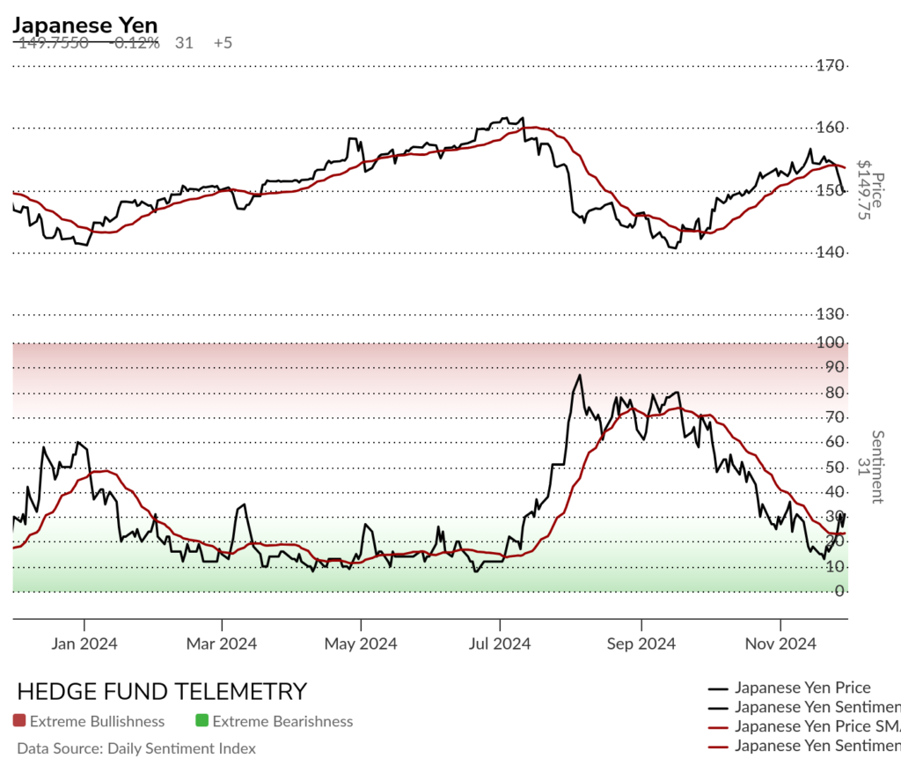Click the "60" sentiment axis label

[x=835, y=442]
